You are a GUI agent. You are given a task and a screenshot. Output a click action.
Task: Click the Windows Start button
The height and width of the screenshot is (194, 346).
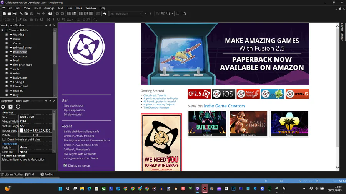tap(60, 189)
